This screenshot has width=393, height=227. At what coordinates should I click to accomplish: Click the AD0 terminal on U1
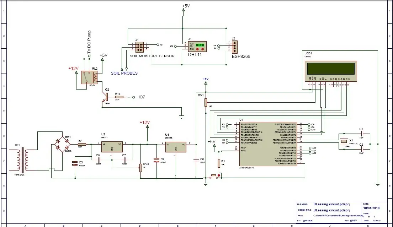(x=310, y=148)
